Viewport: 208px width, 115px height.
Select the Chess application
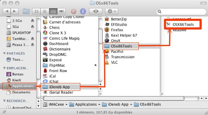(x=51, y=27)
